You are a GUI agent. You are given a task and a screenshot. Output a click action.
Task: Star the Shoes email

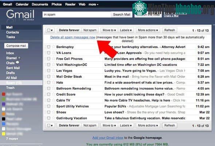click(x=54, y=112)
